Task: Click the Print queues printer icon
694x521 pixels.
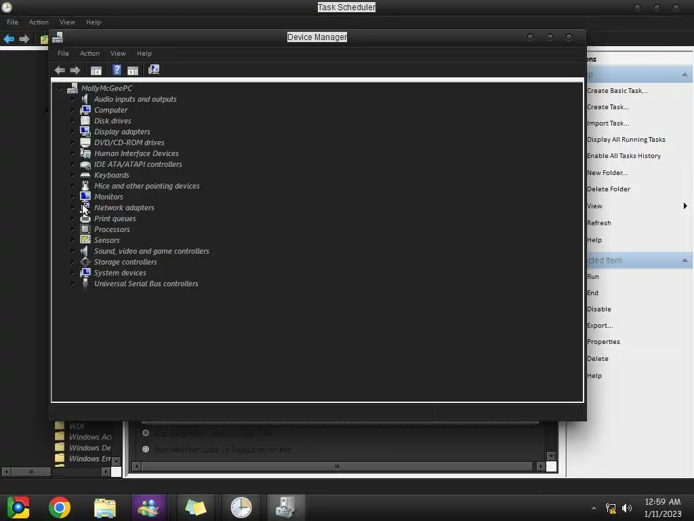Action: pyautogui.click(x=85, y=218)
